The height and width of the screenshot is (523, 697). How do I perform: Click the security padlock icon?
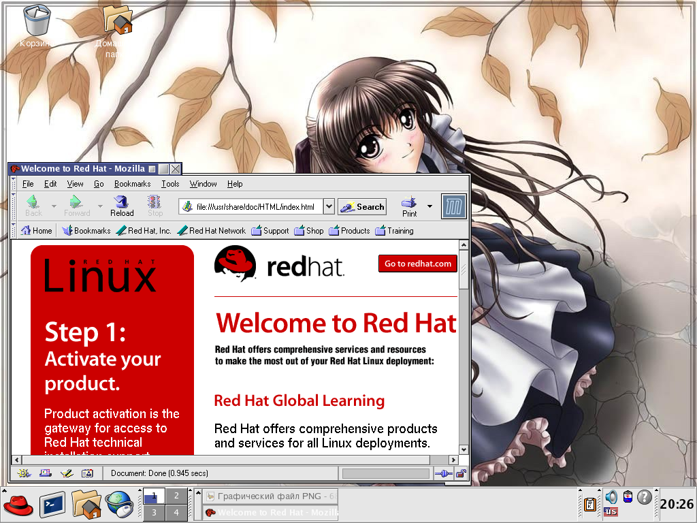[461, 473]
